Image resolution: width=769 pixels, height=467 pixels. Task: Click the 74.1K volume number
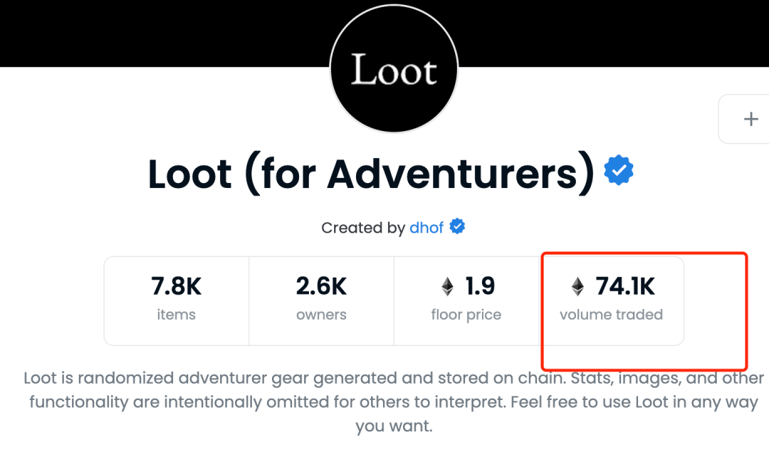point(625,286)
